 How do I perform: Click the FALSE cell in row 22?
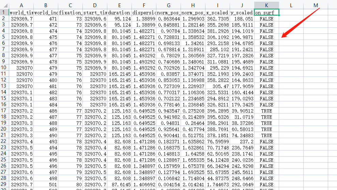[x=266, y=142]
